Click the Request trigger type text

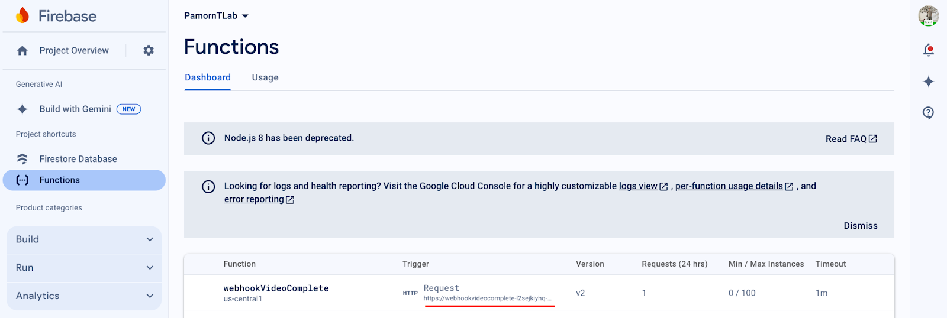(x=442, y=288)
